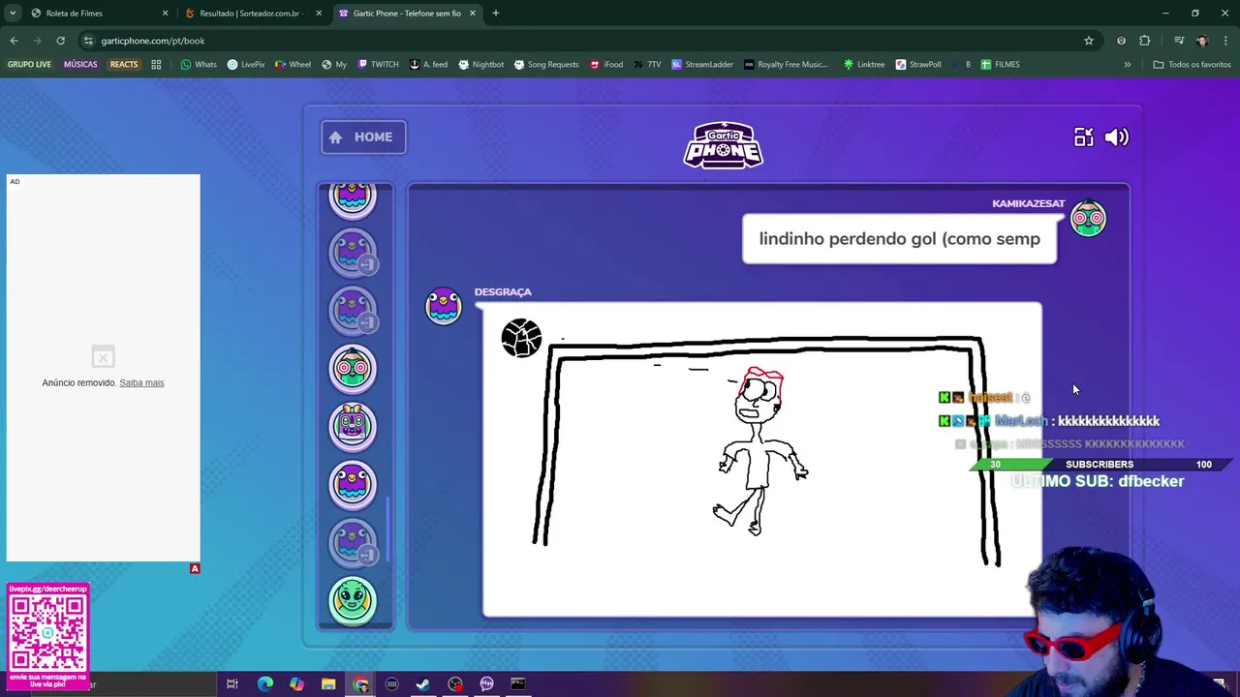Click the Gartic Phone logo
The image size is (1240, 697).
724,145
